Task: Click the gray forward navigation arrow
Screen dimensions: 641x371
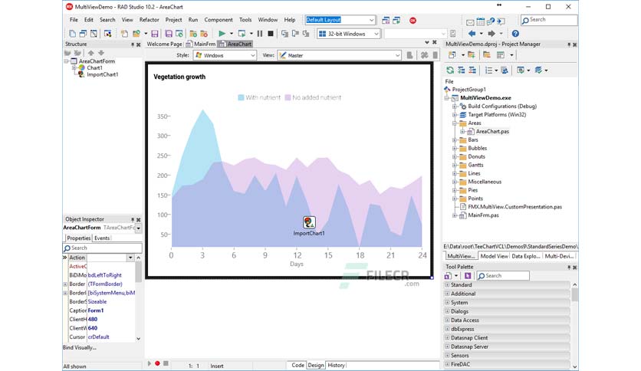Action: click(491, 34)
